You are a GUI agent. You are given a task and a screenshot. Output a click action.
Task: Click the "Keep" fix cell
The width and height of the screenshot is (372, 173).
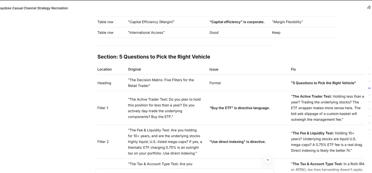pos(276,33)
